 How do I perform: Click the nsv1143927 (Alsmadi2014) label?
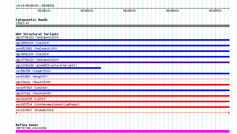click(x=35, y=110)
